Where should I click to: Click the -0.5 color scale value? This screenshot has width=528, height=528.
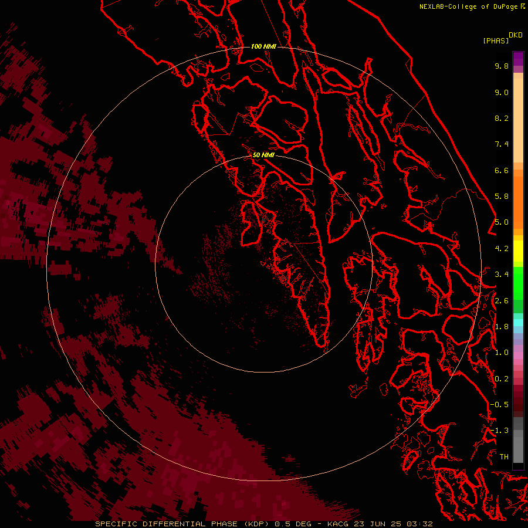point(500,405)
